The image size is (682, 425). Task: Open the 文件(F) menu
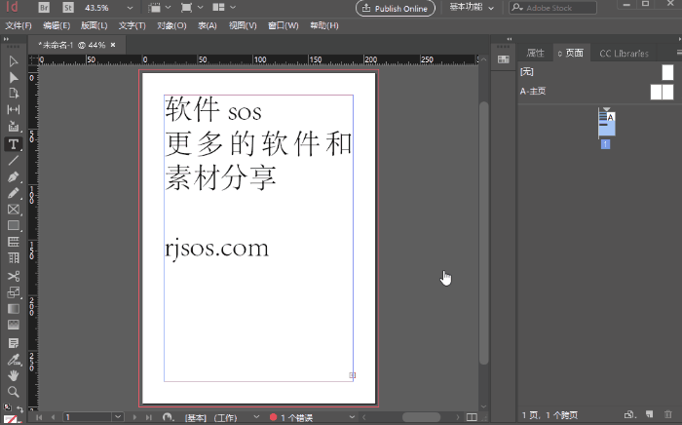pos(19,25)
